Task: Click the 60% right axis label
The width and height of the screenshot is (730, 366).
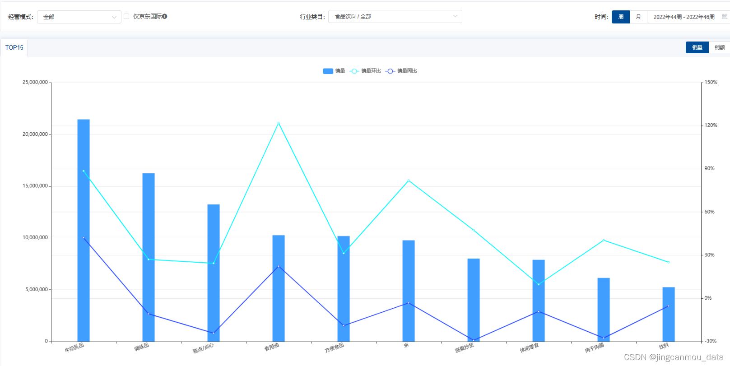Action: (x=710, y=212)
